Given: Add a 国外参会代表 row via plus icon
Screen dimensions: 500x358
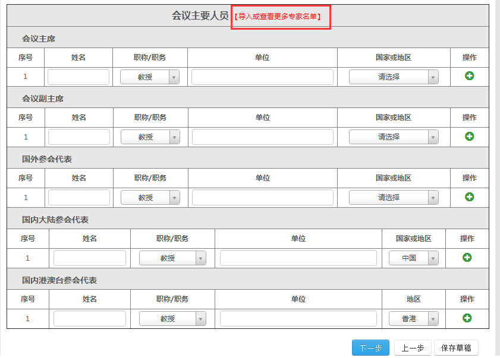Looking at the screenshot, I should [x=469, y=197].
